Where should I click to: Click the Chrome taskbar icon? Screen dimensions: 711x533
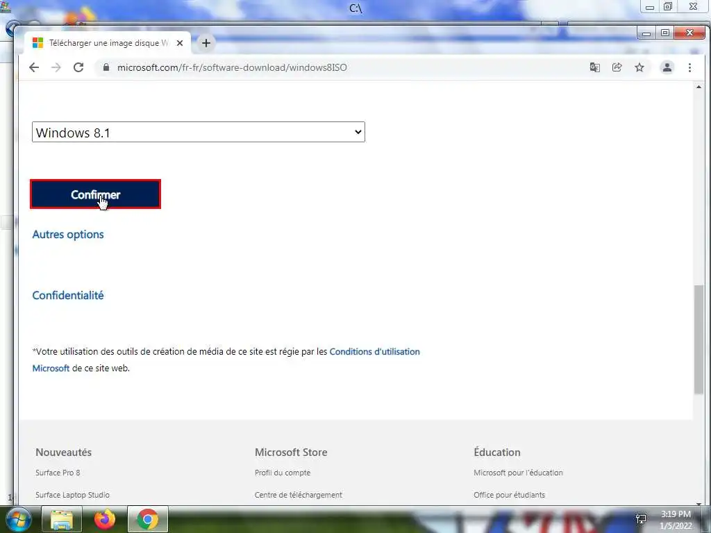coord(148,519)
